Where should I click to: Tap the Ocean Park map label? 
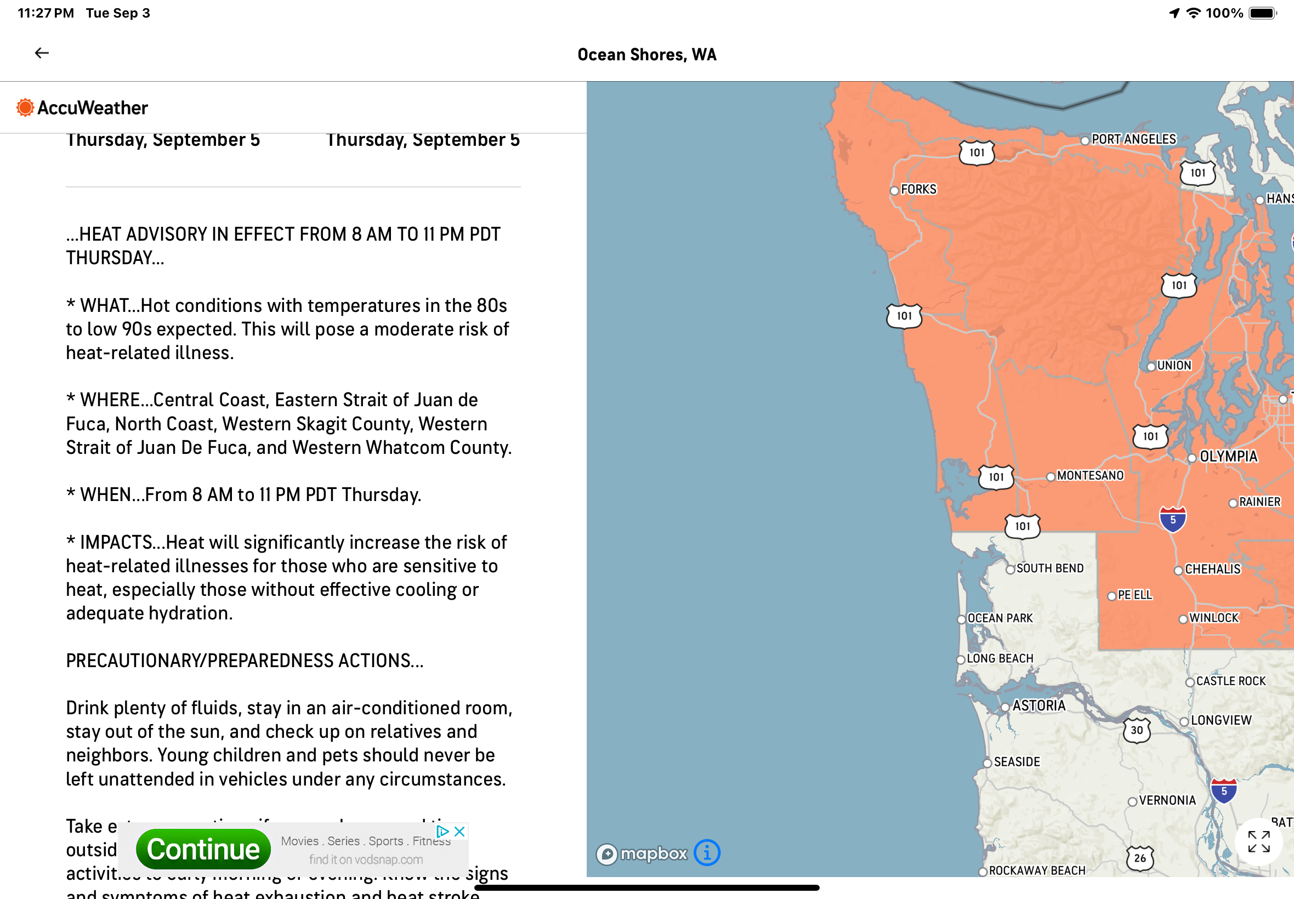point(1000,618)
